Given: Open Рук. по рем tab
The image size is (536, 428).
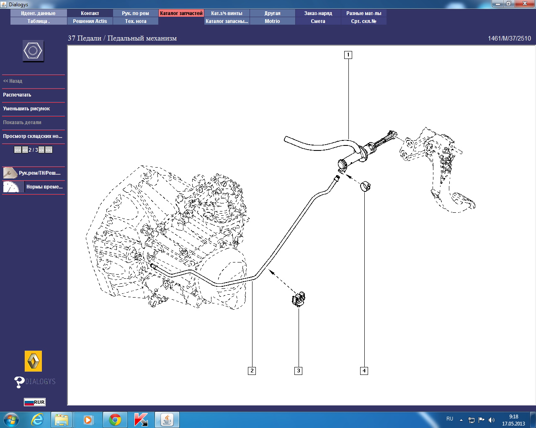Looking at the screenshot, I should (x=136, y=13).
